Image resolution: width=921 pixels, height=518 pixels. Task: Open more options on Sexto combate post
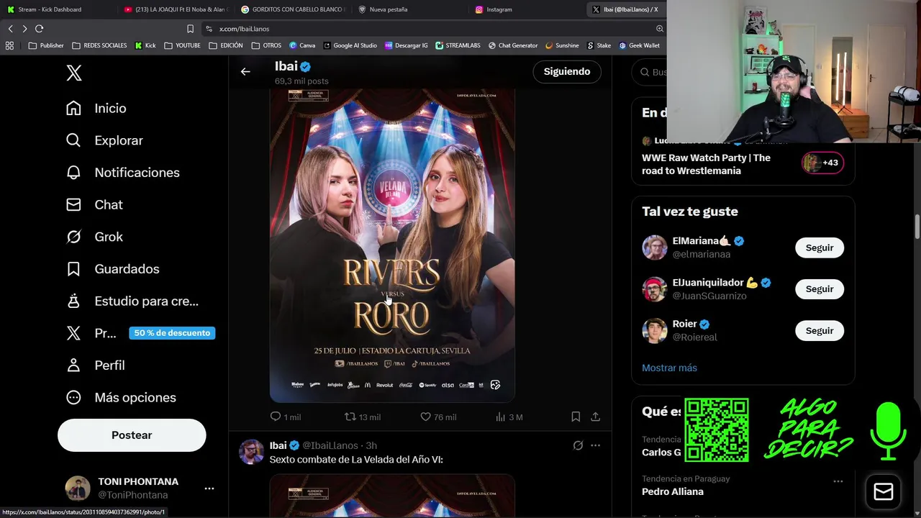click(x=595, y=445)
